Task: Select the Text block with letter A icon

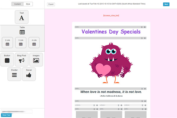Action: point(22,17)
